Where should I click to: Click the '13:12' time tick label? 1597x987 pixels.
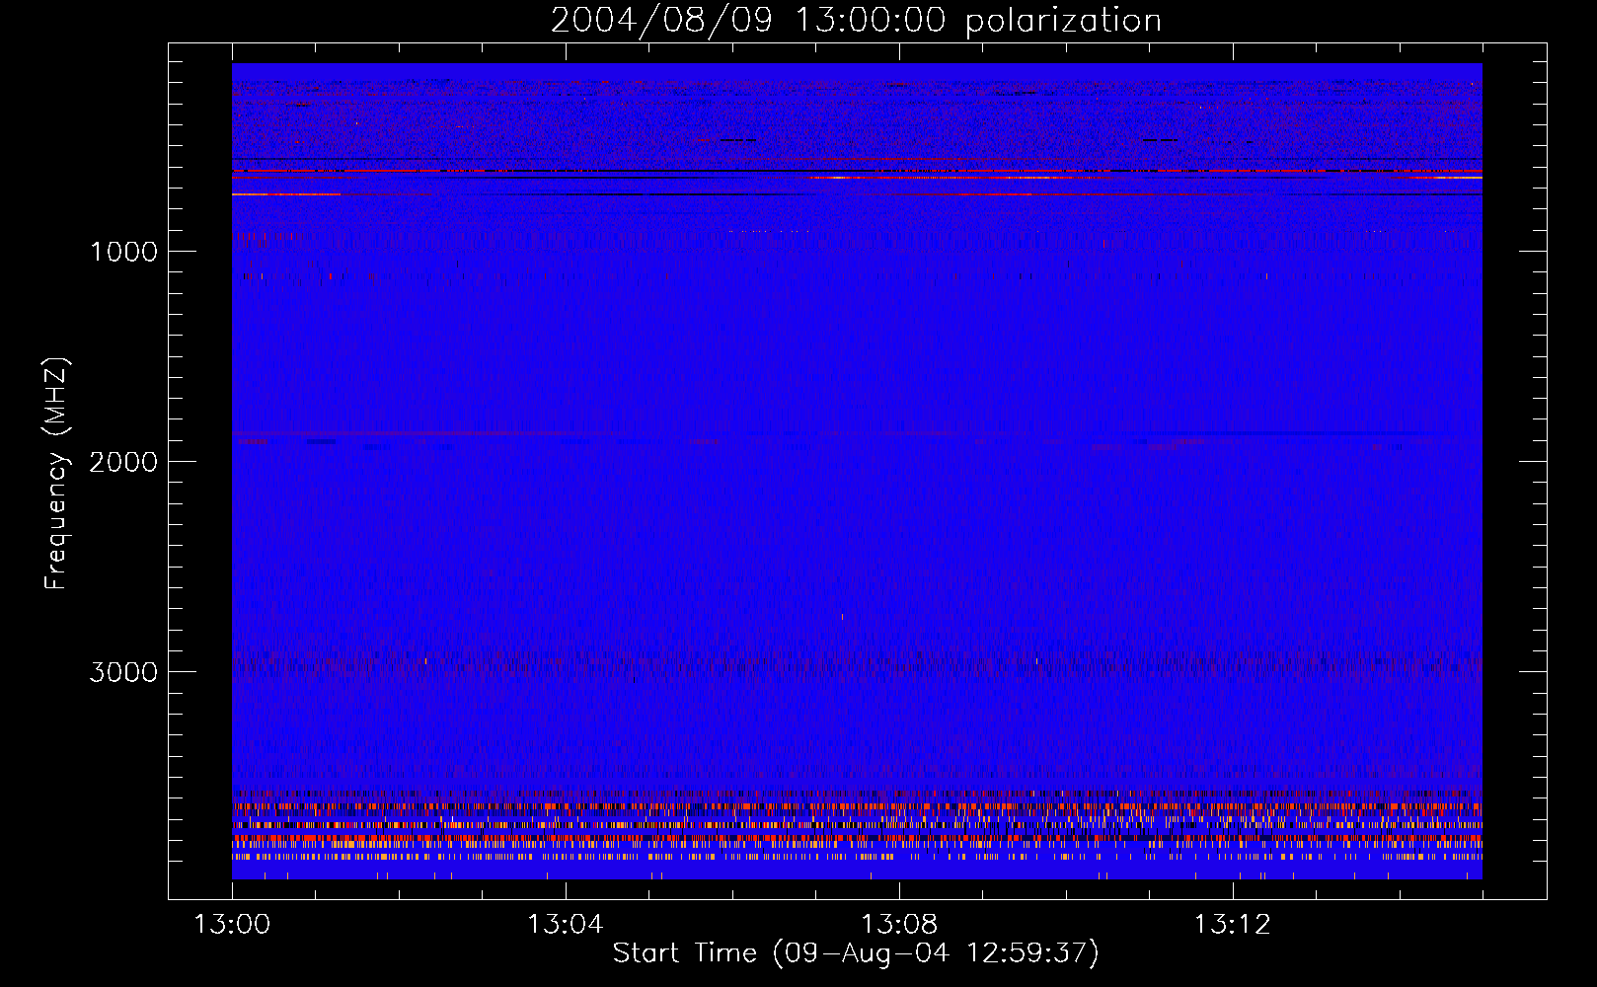tap(1232, 925)
